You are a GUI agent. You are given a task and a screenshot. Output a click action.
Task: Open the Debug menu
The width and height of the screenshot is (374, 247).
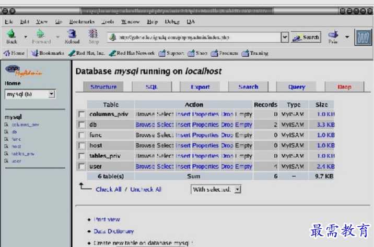[x=172, y=22]
